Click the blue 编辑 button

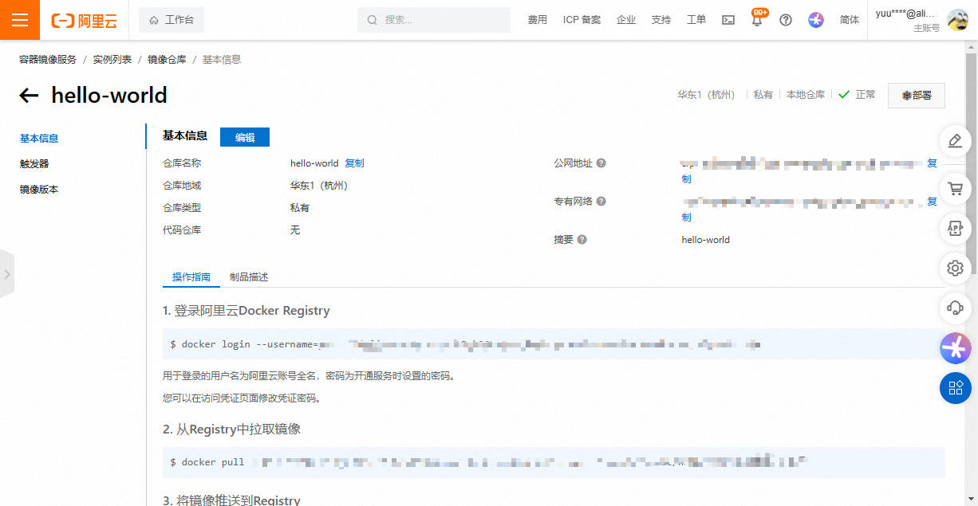pyautogui.click(x=245, y=137)
